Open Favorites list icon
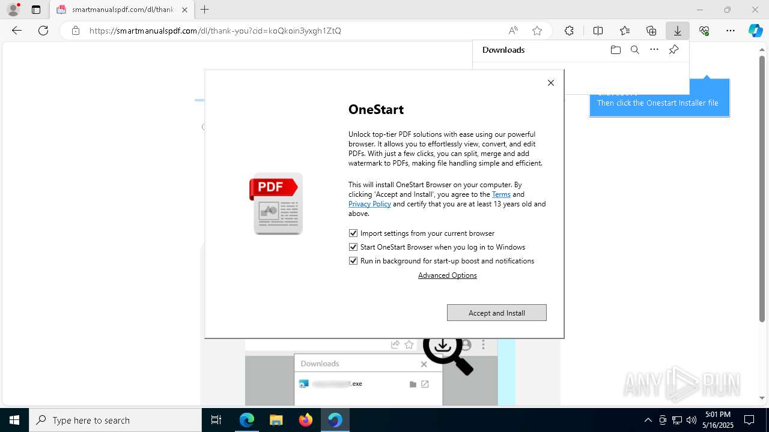The width and height of the screenshot is (769, 432). [x=625, y=31]
